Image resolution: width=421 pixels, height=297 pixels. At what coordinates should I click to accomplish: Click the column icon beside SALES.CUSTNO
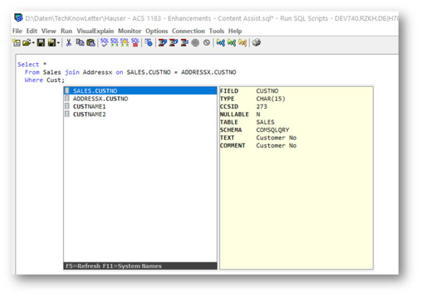(67, 90)
